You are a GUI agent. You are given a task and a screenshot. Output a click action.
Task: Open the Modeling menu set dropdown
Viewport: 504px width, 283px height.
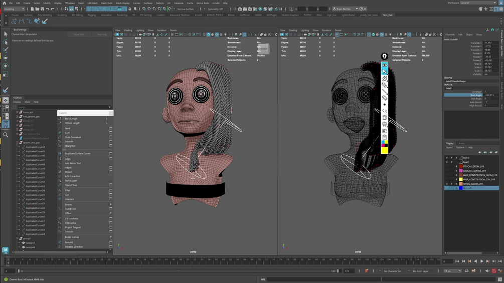[14, 9]
